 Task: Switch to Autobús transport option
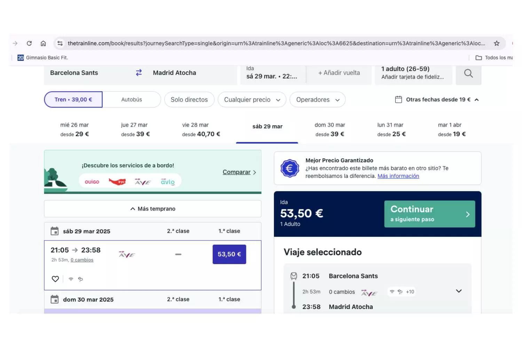[132, 100]
